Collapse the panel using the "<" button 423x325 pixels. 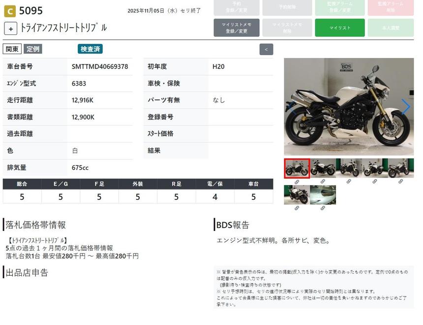pyautogui.click(x=266, y=49)
